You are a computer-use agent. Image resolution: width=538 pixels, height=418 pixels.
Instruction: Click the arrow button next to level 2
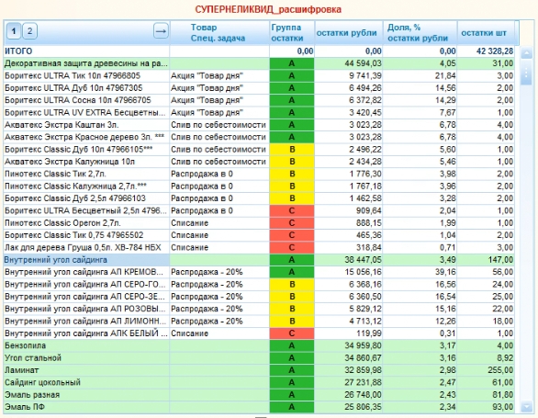coord(161,31)
